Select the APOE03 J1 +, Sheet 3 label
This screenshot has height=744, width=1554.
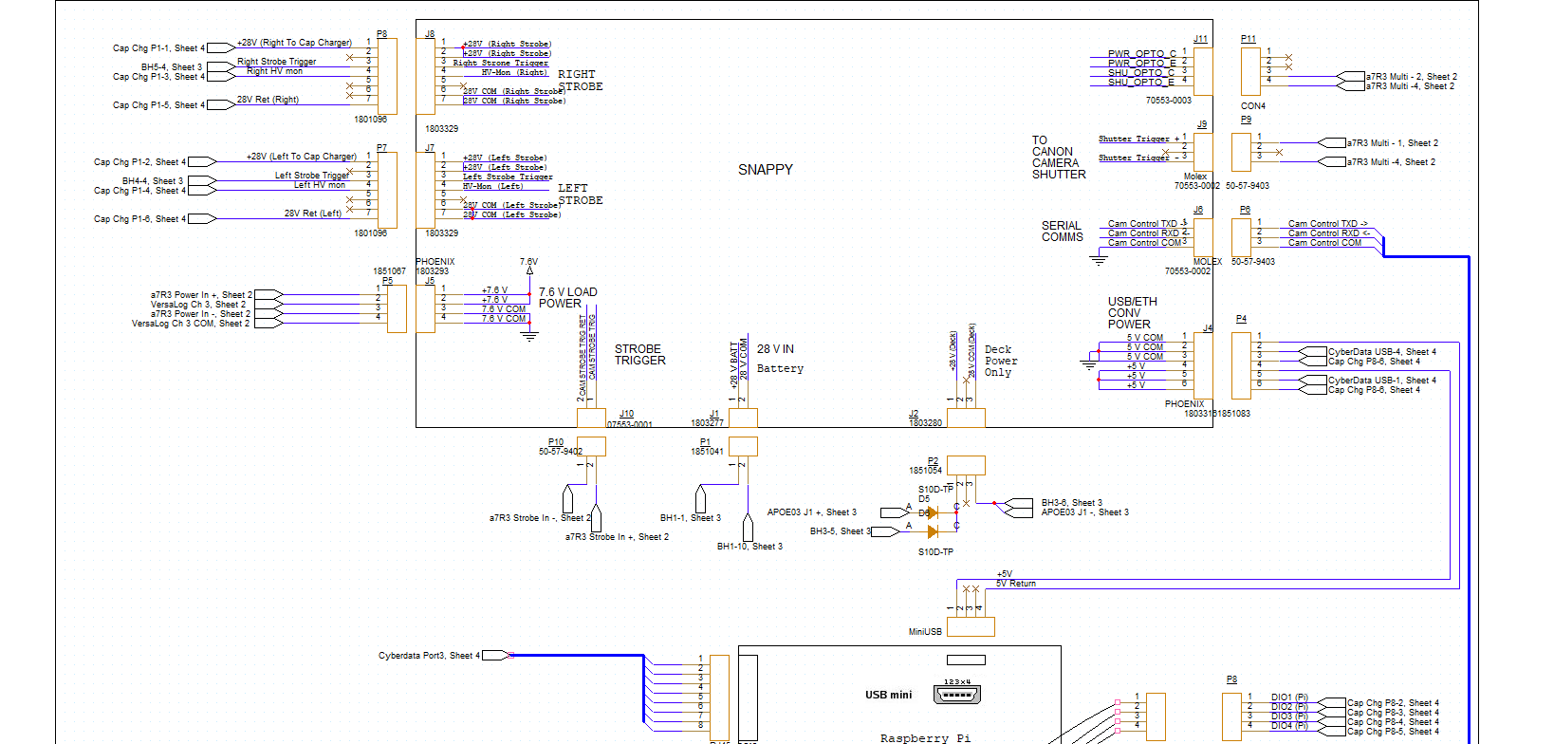click(812, 512)
